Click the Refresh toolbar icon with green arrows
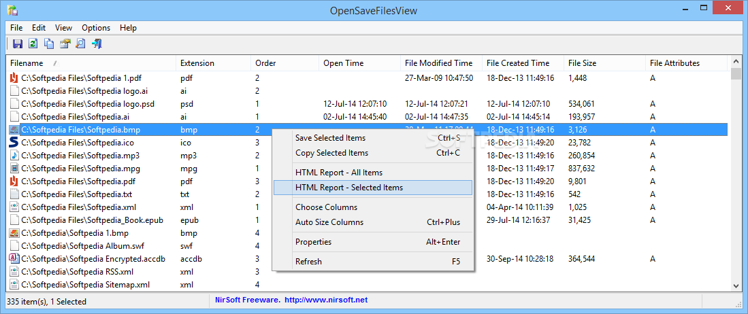Screen dimensions: 748x314 click(33, 43)
